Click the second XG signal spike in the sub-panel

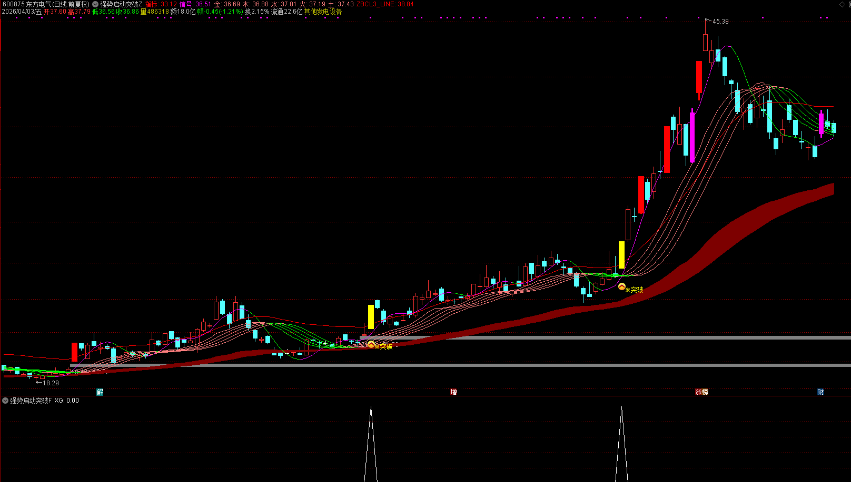621,444
